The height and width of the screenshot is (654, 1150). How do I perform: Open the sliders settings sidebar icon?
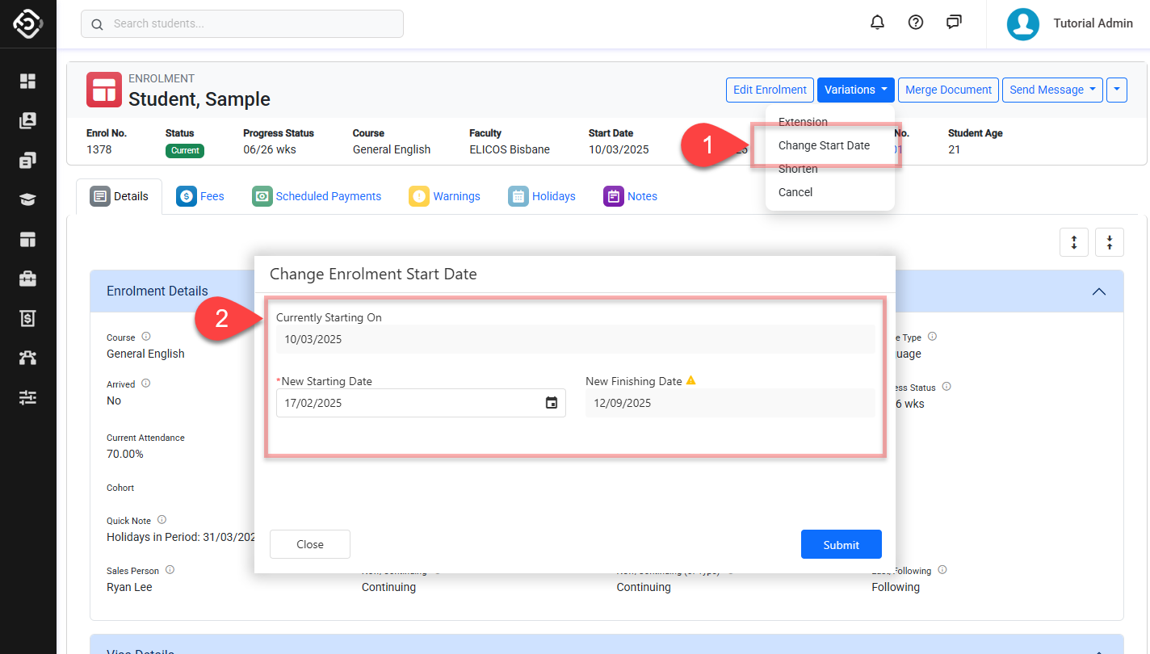(x=28, y=397)
